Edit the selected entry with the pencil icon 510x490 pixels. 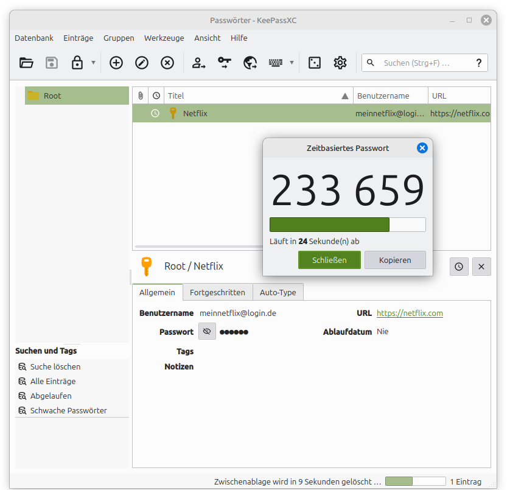141,63
